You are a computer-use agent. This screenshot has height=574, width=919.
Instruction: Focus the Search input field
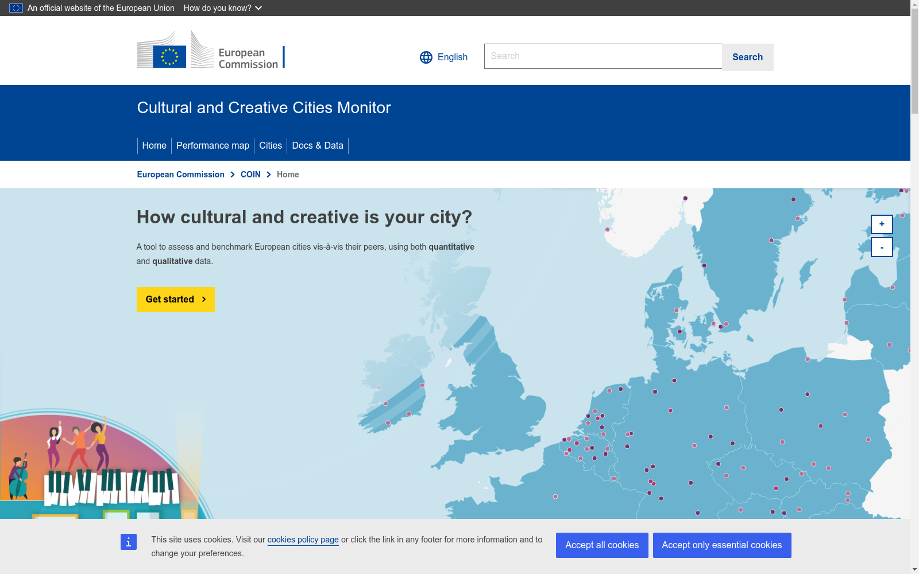click(x=603, y=56)
